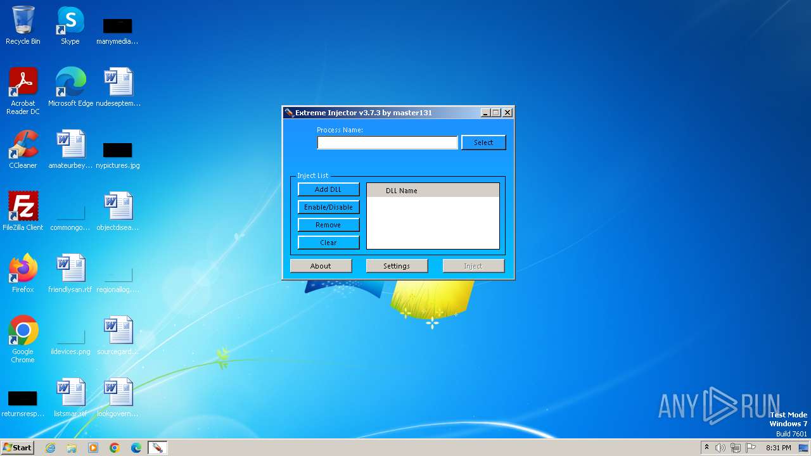Close the Extreme Injector window
Viewport: 811px width, 456px height.
coord(508,113)
